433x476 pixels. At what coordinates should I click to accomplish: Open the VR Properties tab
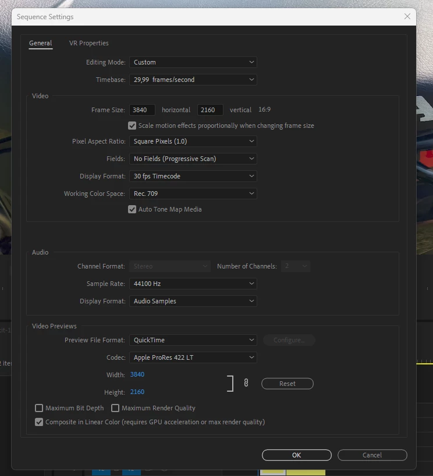point(89,43)
